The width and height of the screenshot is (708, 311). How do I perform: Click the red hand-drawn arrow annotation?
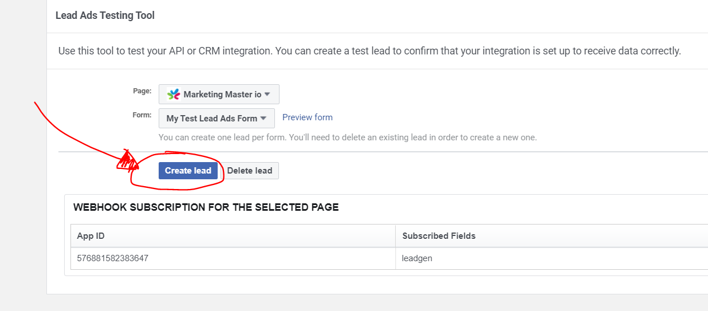(86, 137)
